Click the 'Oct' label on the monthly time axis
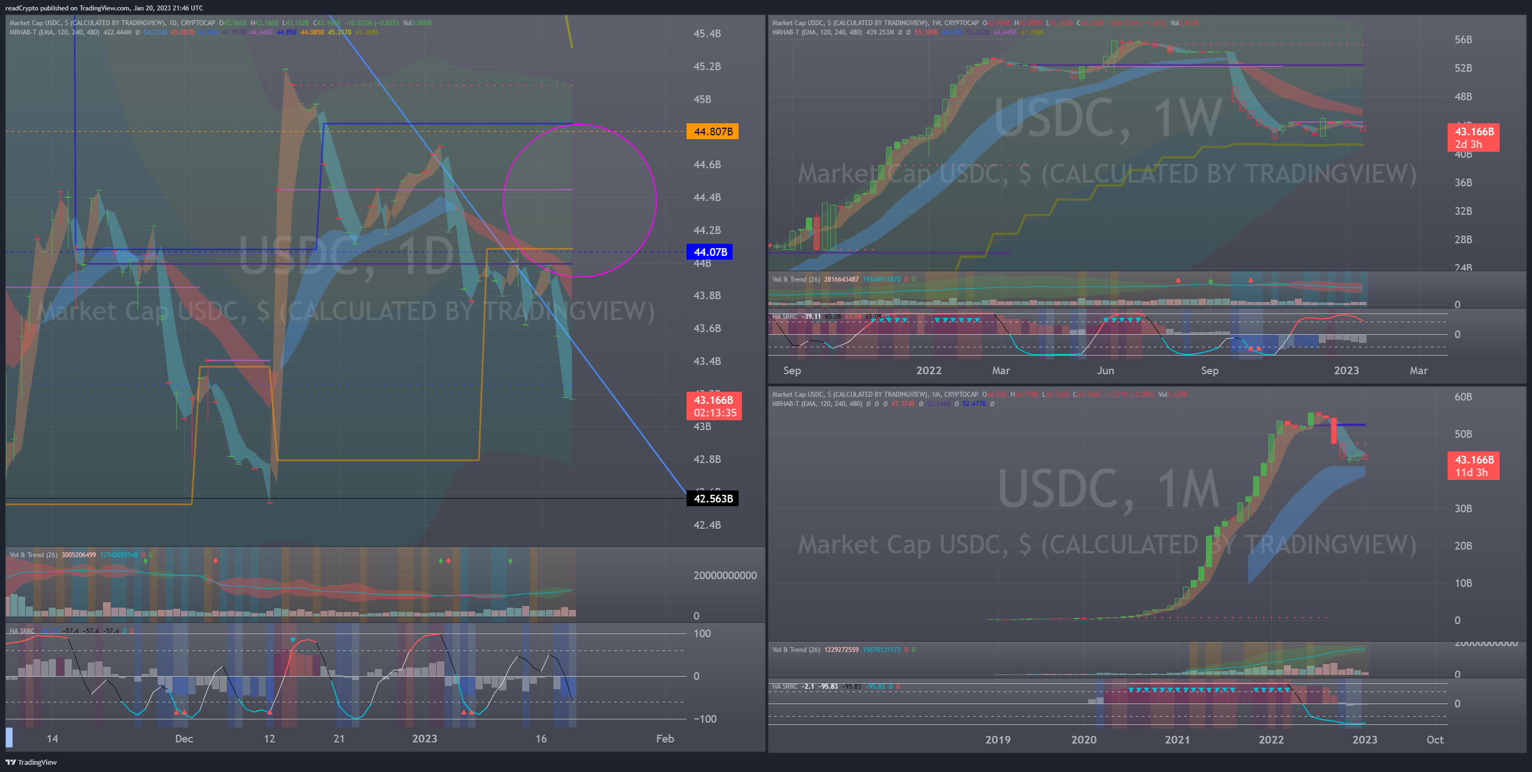 tap(1435, 740)
